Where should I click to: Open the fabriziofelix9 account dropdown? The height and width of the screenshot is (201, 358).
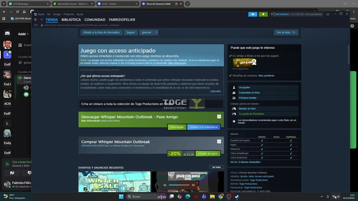[x=283, y=14]
